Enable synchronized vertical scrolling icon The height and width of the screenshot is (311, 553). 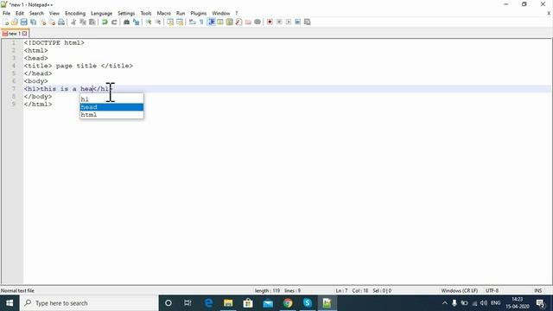(170, 22)
